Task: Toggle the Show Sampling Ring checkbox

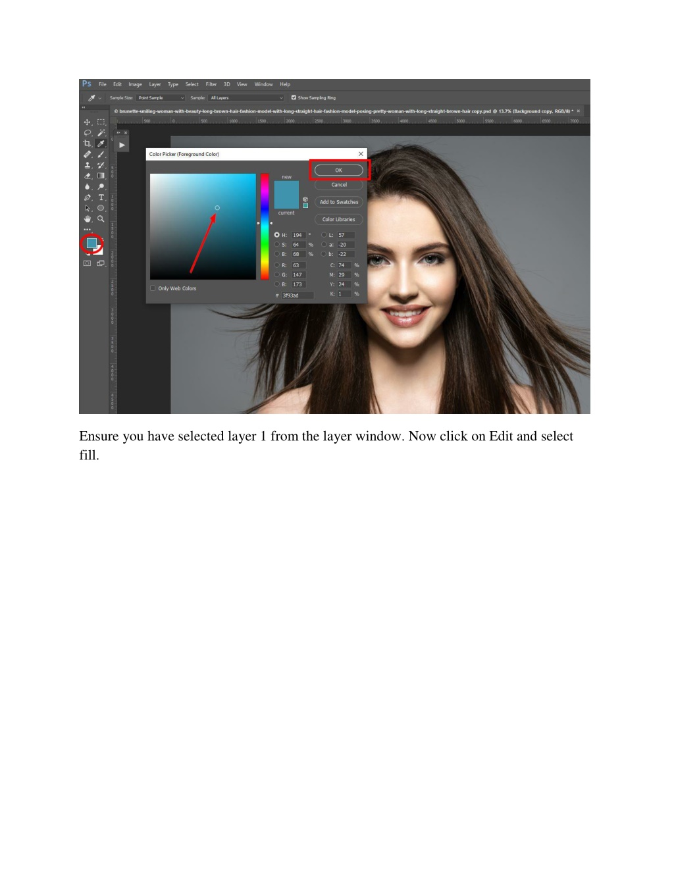Action: tap(294, 97)
